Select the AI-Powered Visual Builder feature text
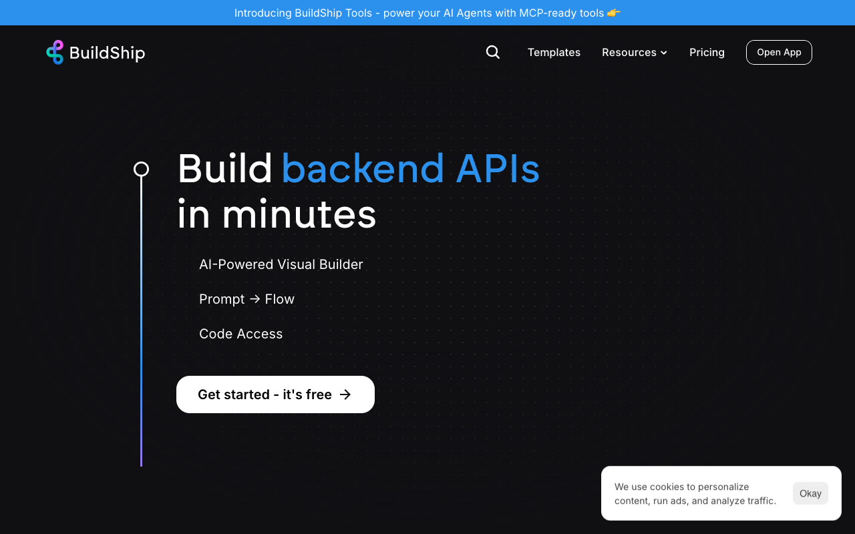Image resolution: width=855 pixels, height=534 pixels. click(x=281, y=264)
